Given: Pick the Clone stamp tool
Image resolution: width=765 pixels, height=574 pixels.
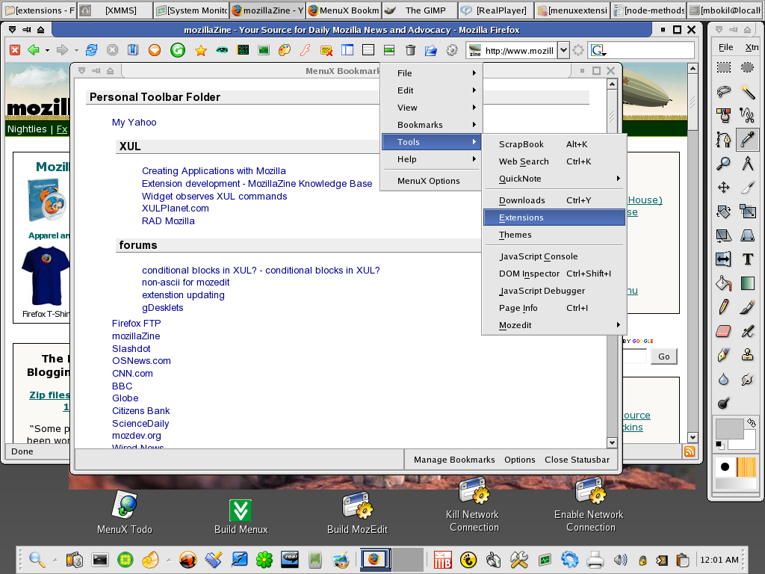Looking at the screenshot, I should tap(747, 355).
